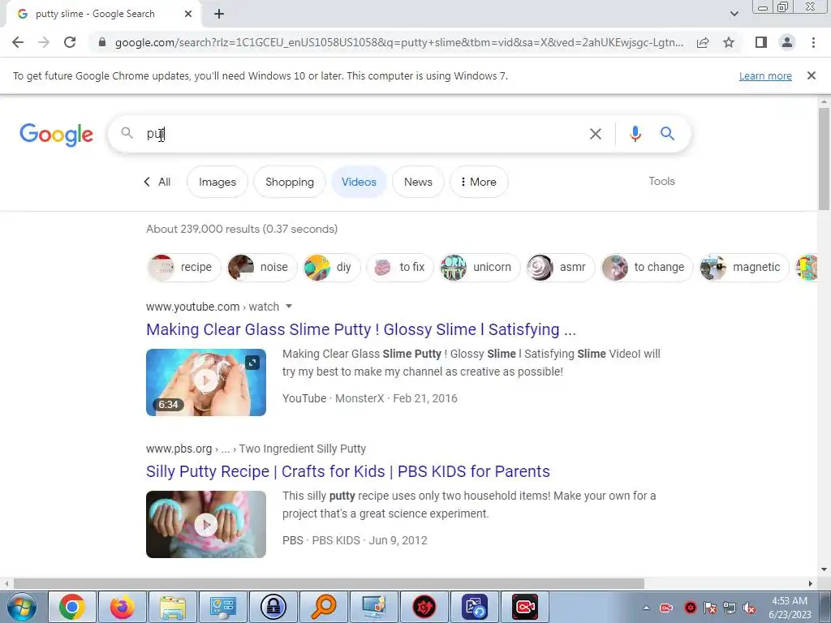Viewport: 831px width, 623px height.
Task: Click About 239,000 results text
Action: pos(242,229)
